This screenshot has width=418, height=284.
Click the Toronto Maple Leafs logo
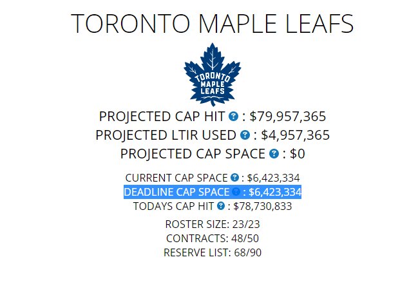[x=213, y=75]
